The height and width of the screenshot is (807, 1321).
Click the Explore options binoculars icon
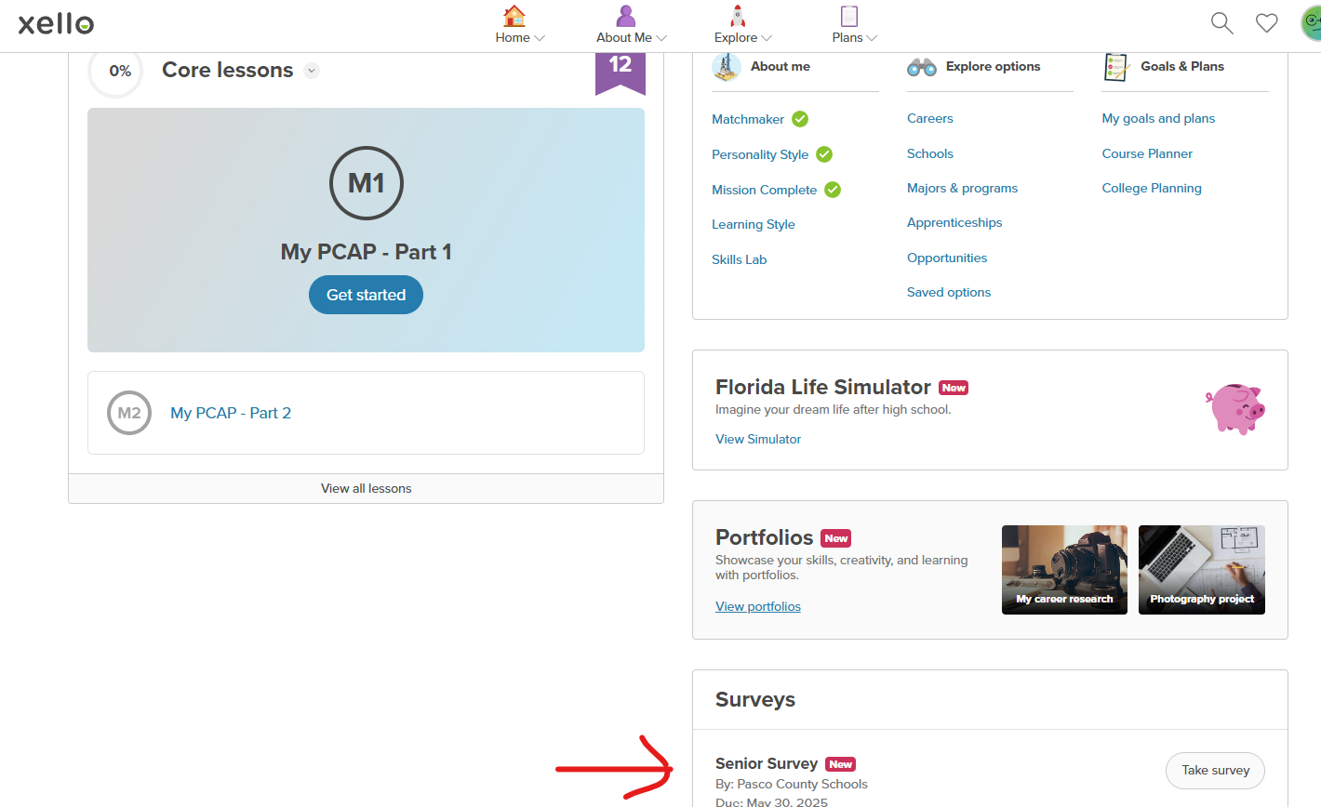coord(922,67)
